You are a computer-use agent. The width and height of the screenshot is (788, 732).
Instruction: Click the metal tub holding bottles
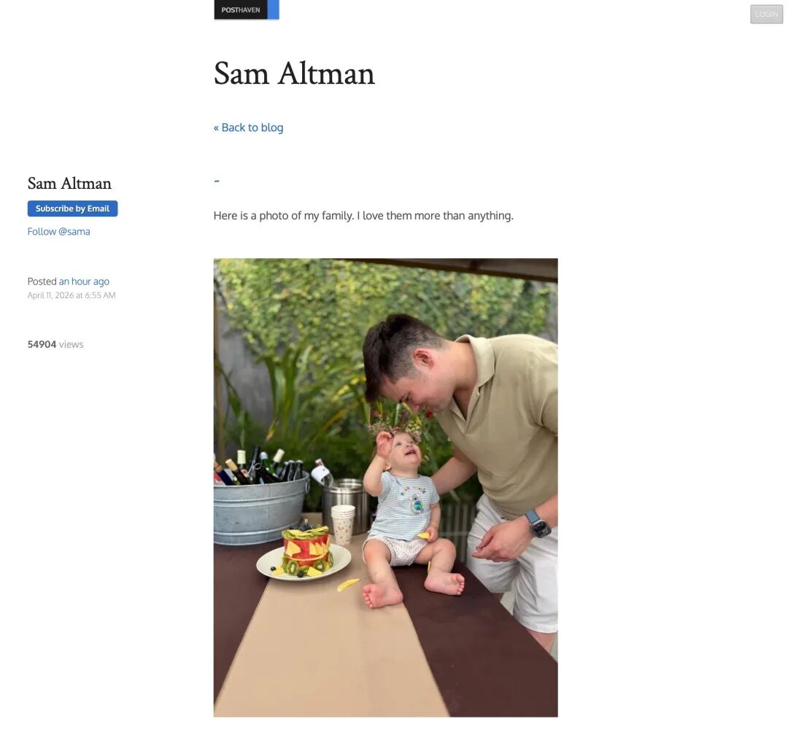(260, 511)
